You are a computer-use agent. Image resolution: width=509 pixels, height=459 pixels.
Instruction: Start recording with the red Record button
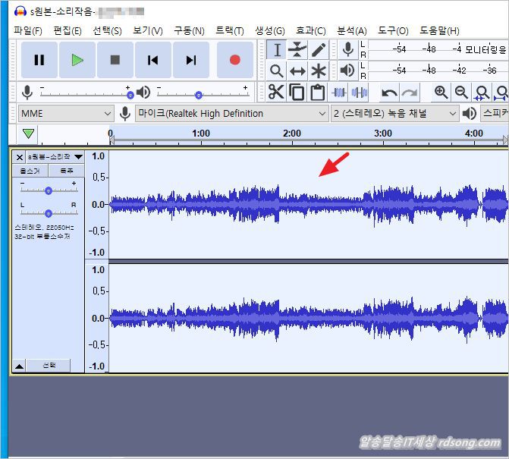click(234, 60)
